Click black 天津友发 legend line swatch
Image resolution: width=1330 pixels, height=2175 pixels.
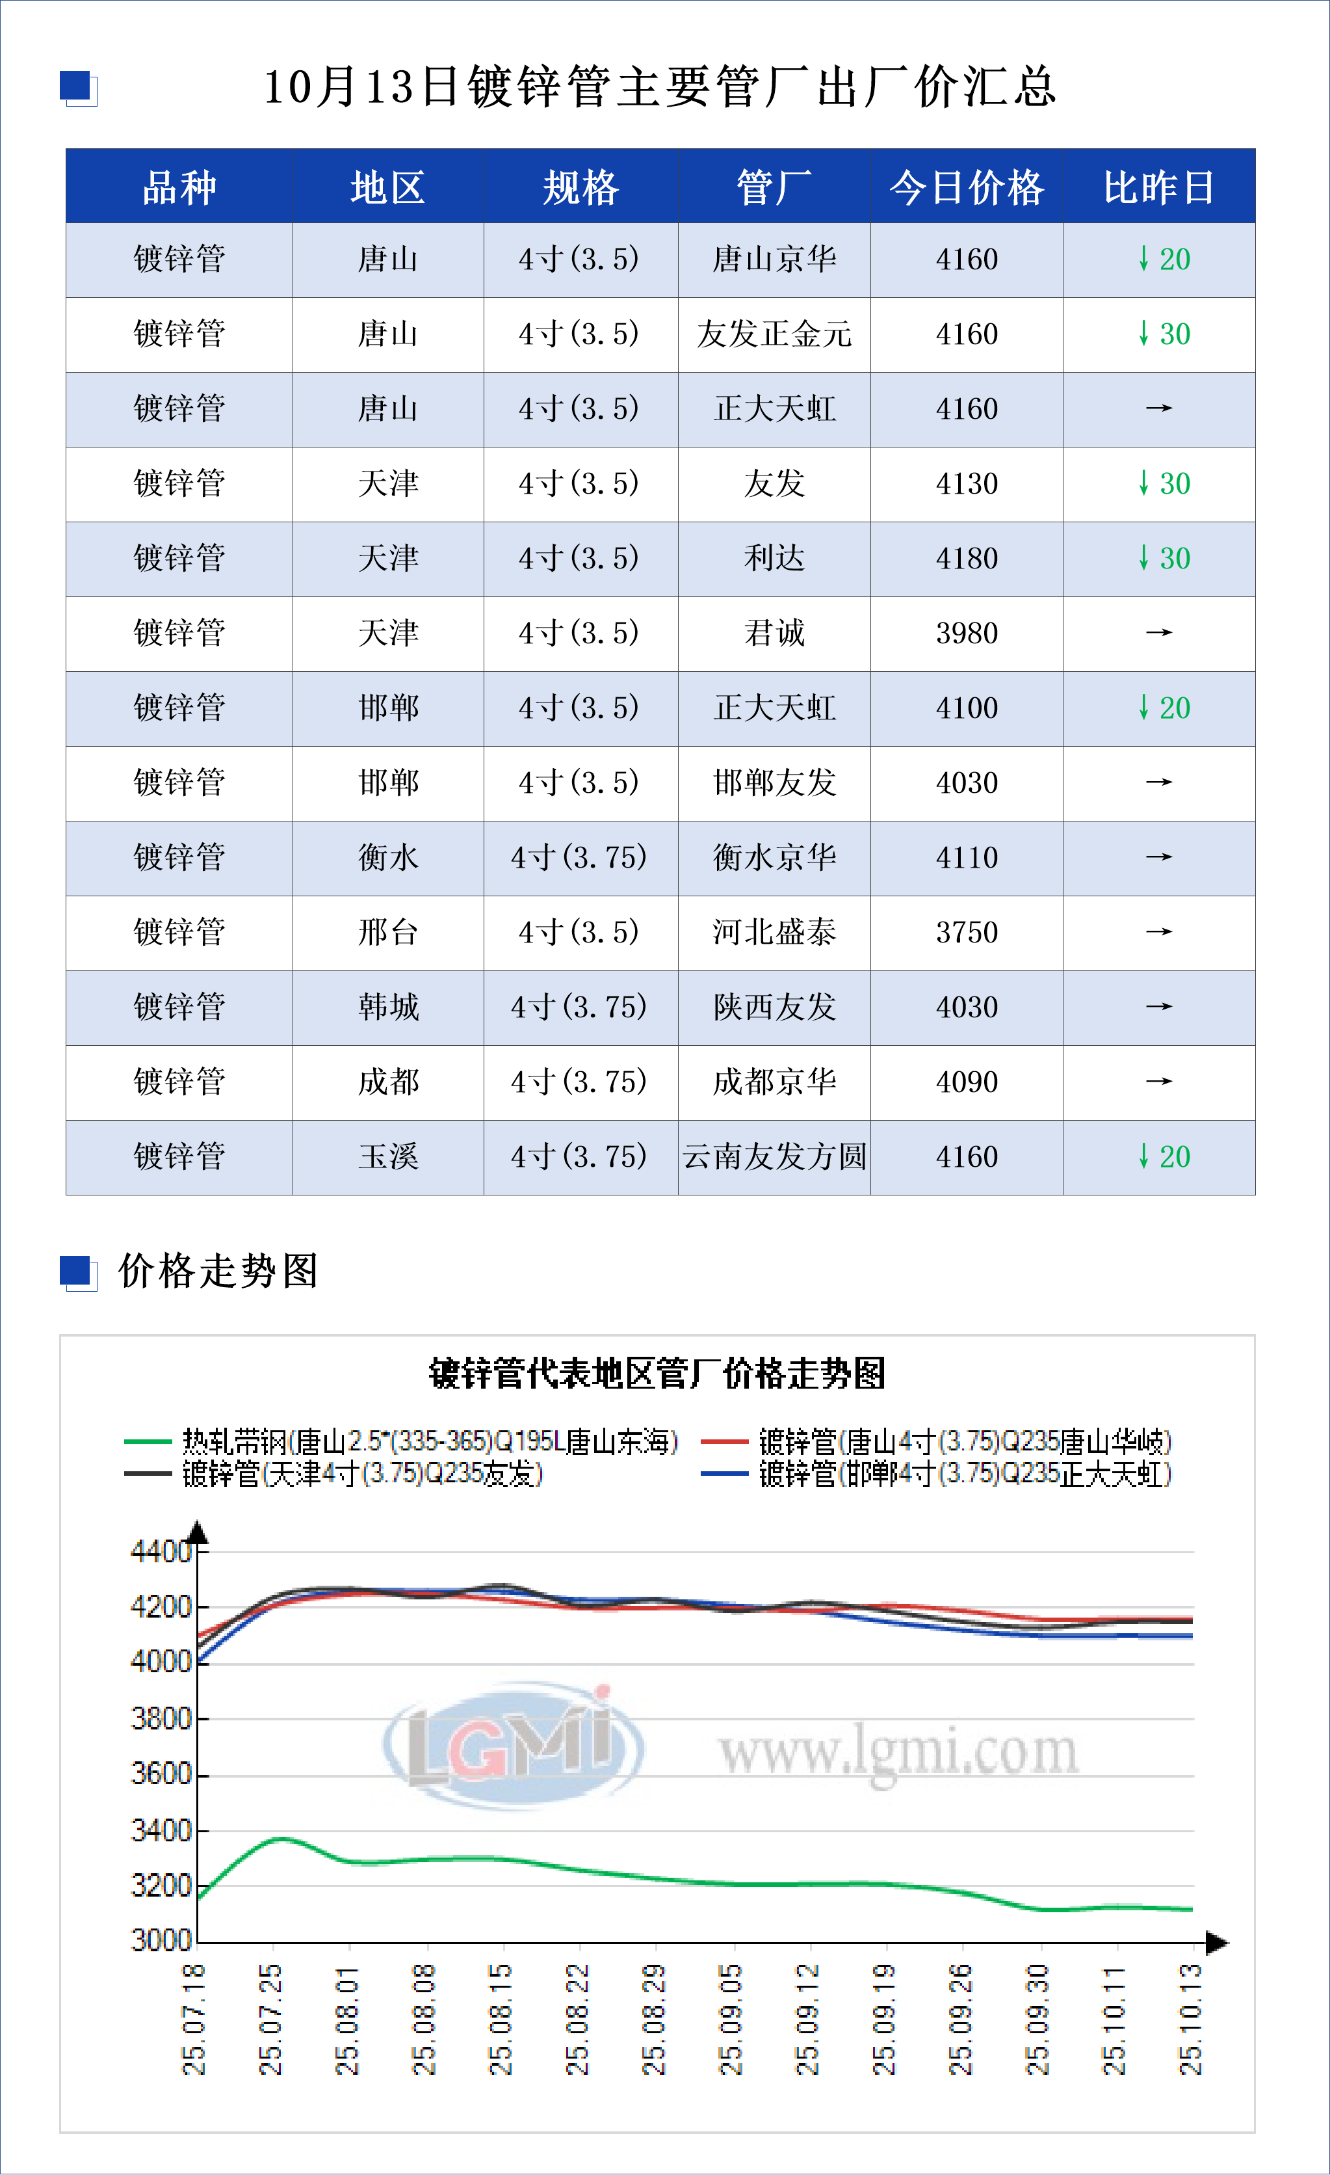tap(148, 1474)
